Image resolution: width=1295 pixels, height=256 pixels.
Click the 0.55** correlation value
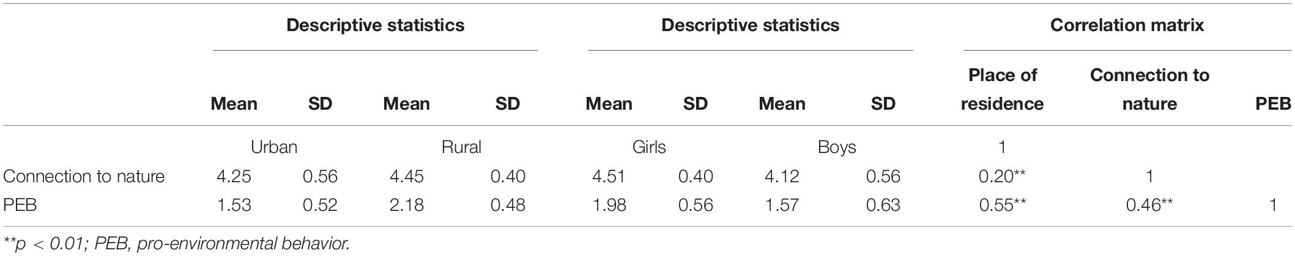click(1002, 205)
